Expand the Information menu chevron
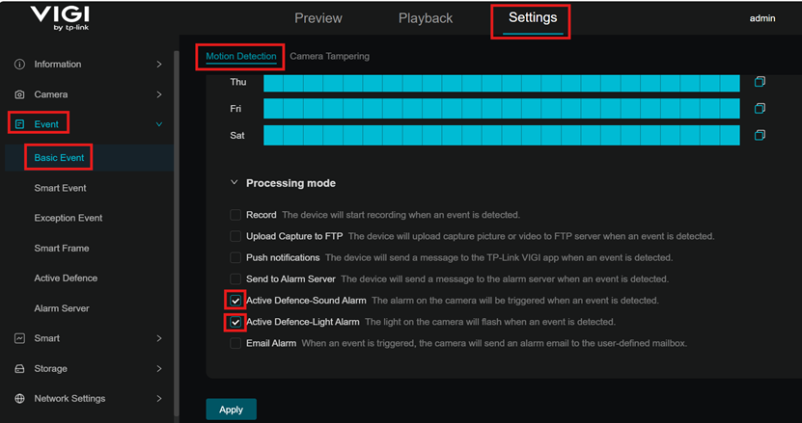 pos(159,65)
